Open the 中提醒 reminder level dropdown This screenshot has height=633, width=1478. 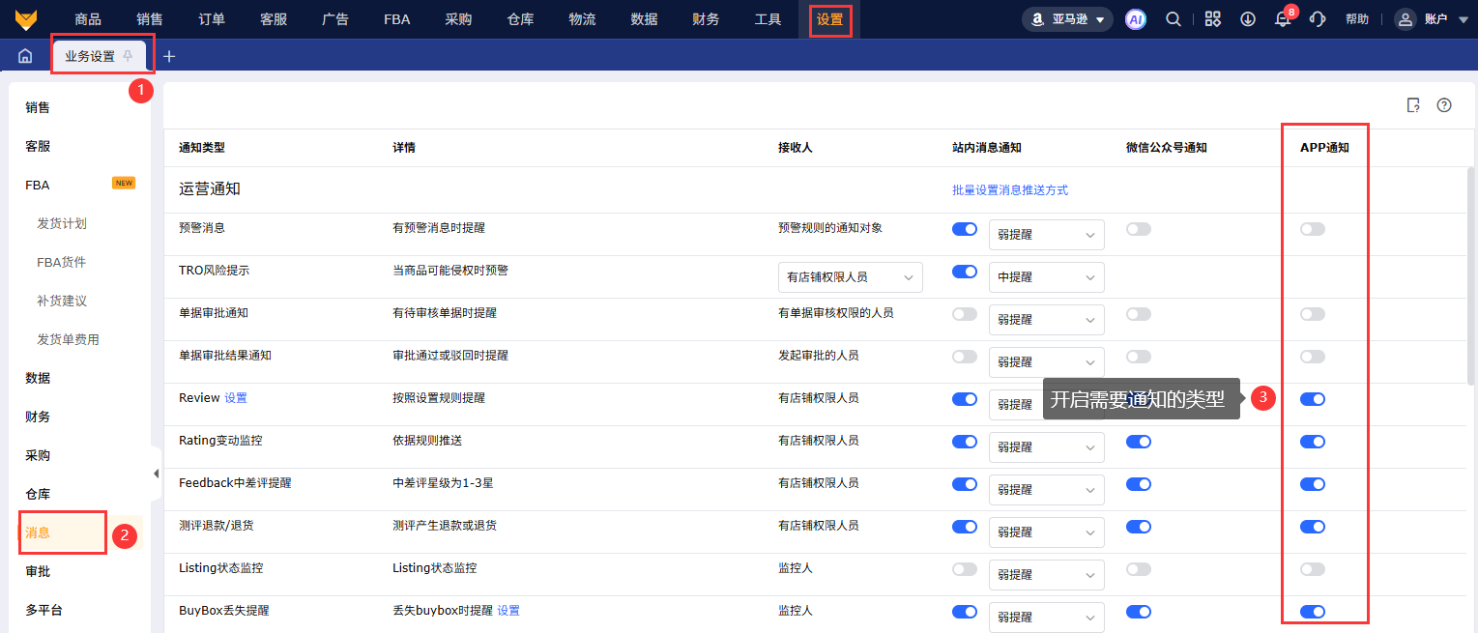[x=1046, y=277]
